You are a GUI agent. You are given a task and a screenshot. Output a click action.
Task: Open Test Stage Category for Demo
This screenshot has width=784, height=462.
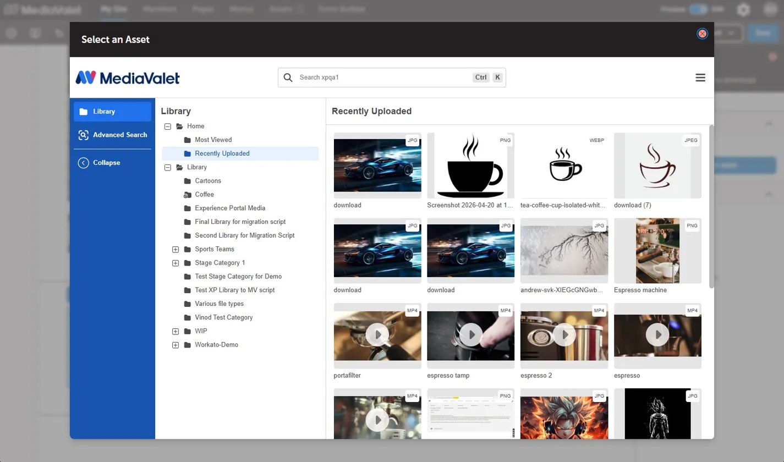[238, 277]
